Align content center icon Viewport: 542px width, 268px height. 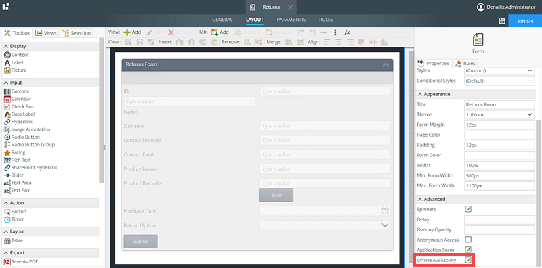click(339, 42)
